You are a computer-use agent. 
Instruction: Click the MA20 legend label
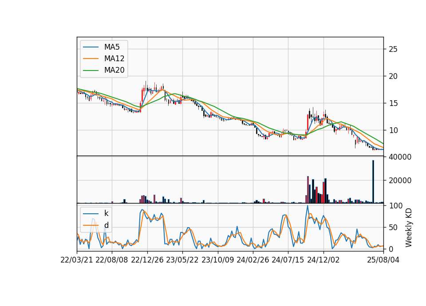pos(114,70)
